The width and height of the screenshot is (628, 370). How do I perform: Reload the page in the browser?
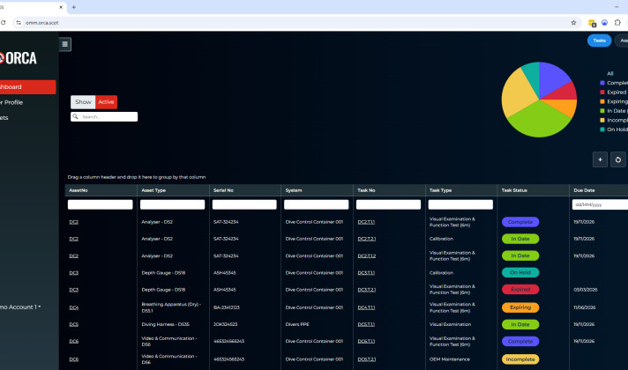[3, 23]
